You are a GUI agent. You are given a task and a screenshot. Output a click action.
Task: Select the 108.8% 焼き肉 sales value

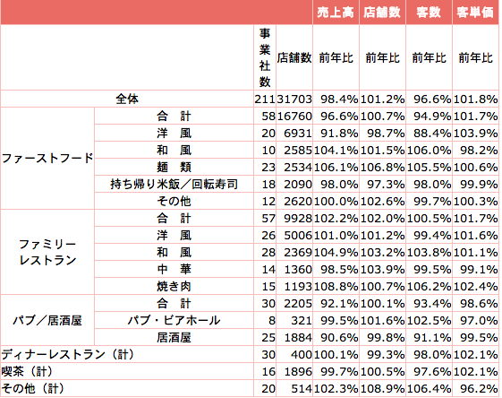(x=336, y=286)
